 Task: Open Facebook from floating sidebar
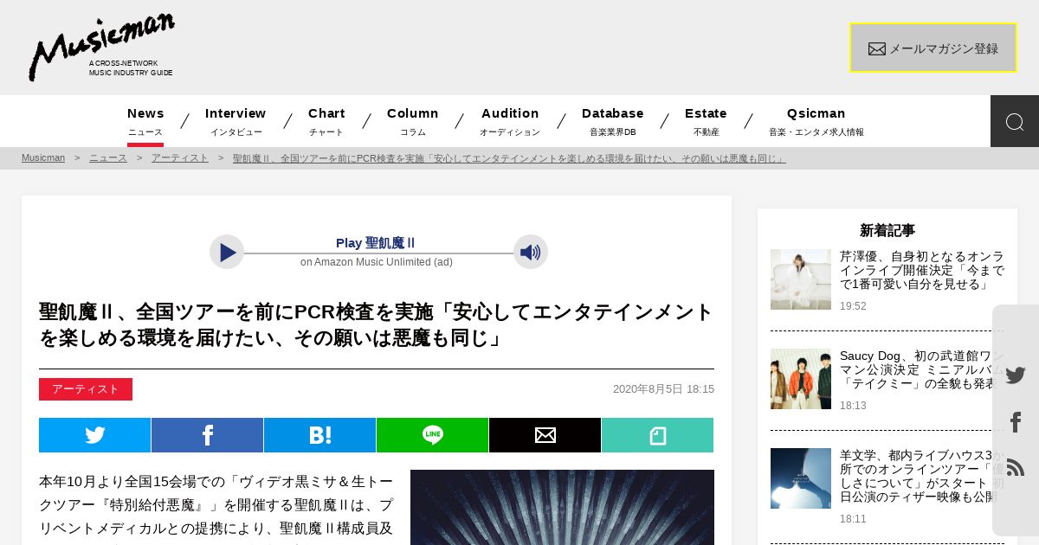[x=1016, y=422]
